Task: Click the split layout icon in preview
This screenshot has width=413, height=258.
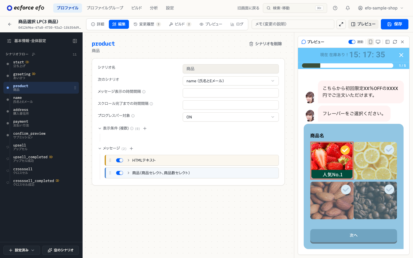Action: point(387,42)
